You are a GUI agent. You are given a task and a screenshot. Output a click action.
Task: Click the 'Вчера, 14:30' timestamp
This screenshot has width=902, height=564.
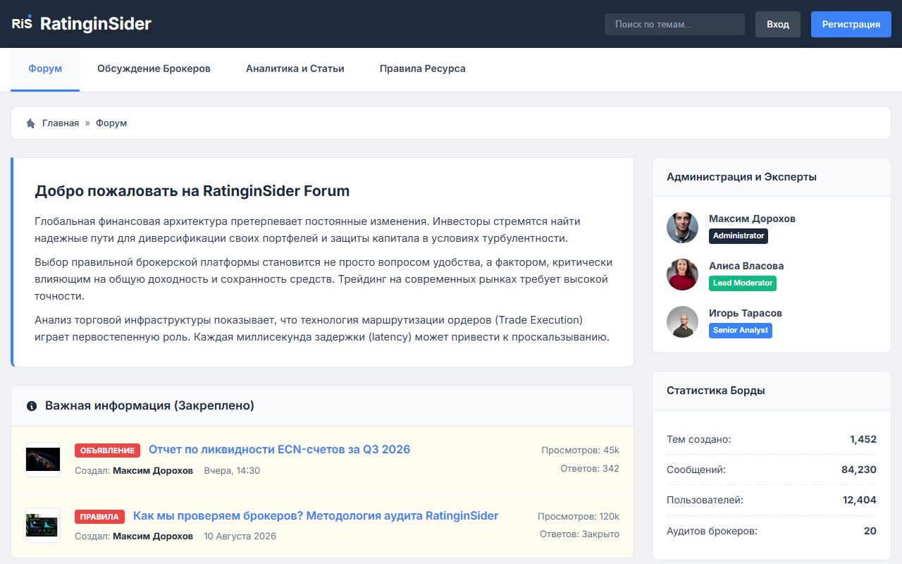coord(232,470)
